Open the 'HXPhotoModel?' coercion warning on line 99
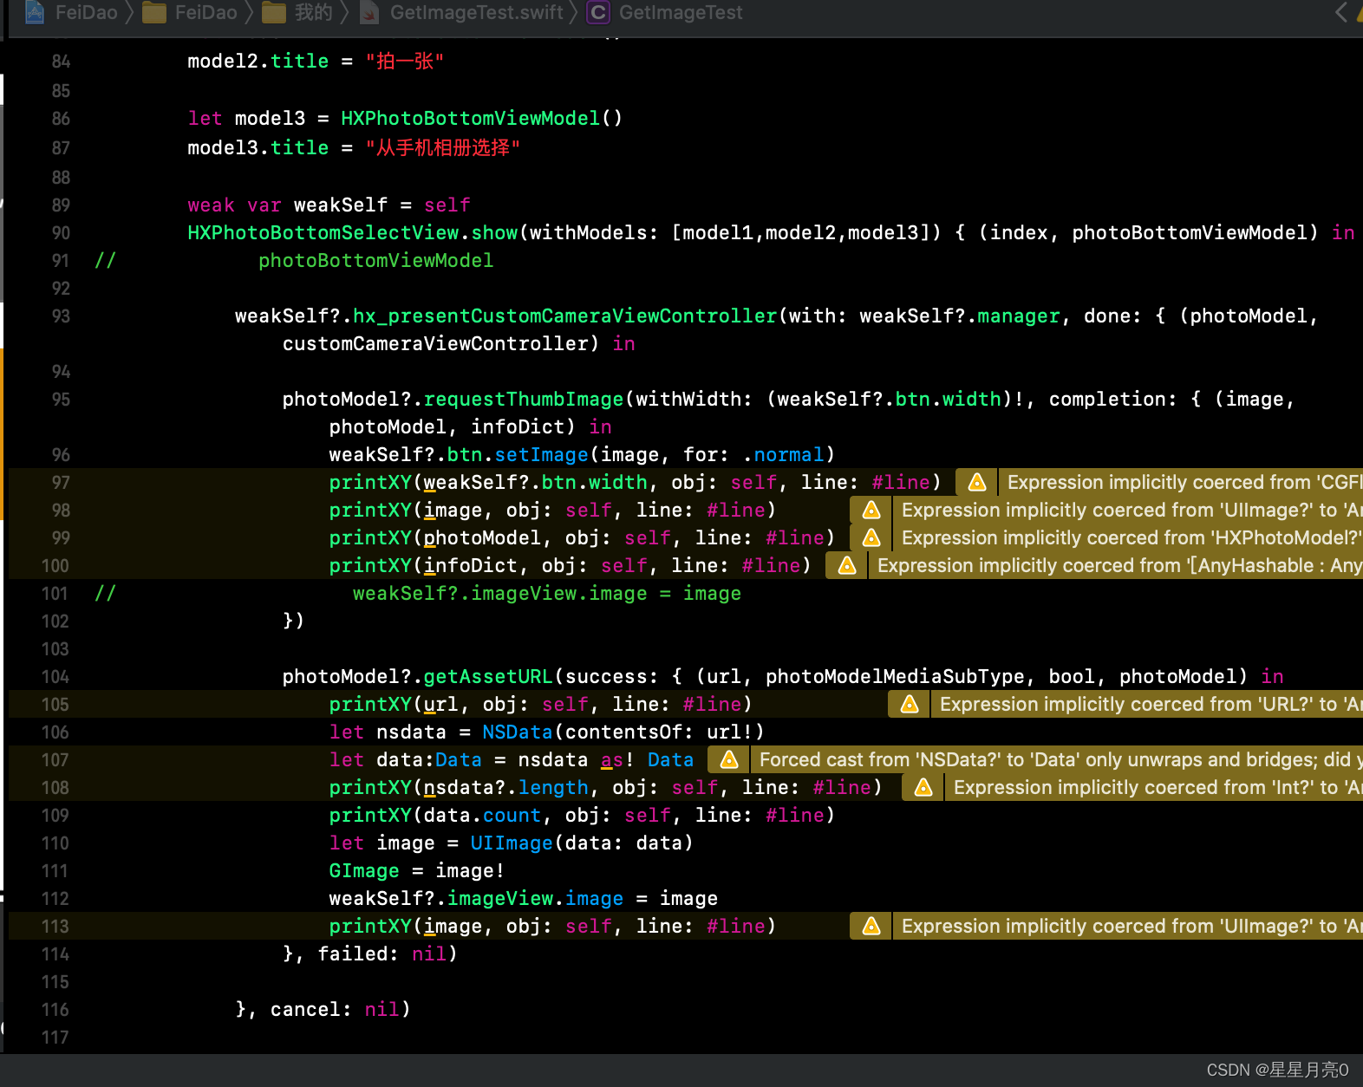The height and width of the screenshot is (1087, 1363). tap(1128, 537)
